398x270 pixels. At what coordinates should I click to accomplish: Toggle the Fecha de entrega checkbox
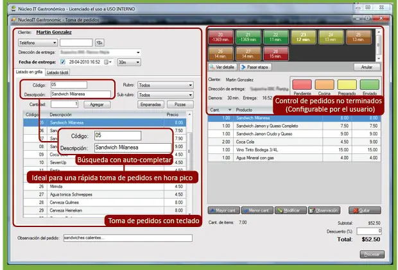click(63, 62)
